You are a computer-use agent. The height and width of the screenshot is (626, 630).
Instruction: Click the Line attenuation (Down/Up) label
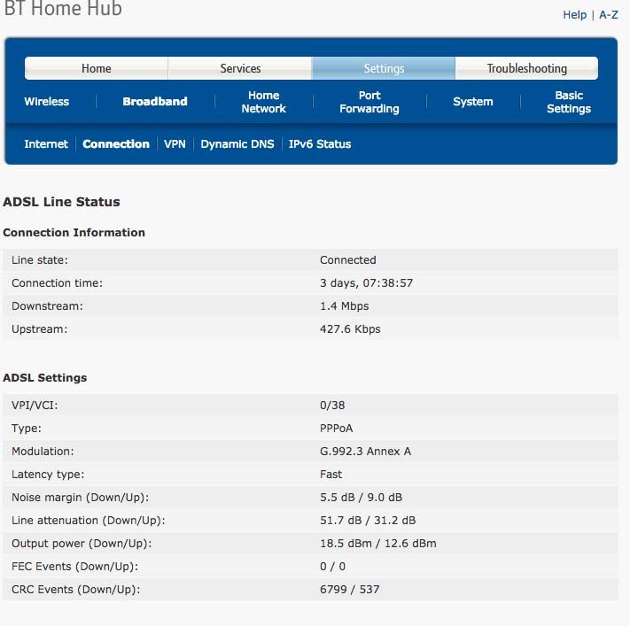pyautogui.click(x=89, y=521)
